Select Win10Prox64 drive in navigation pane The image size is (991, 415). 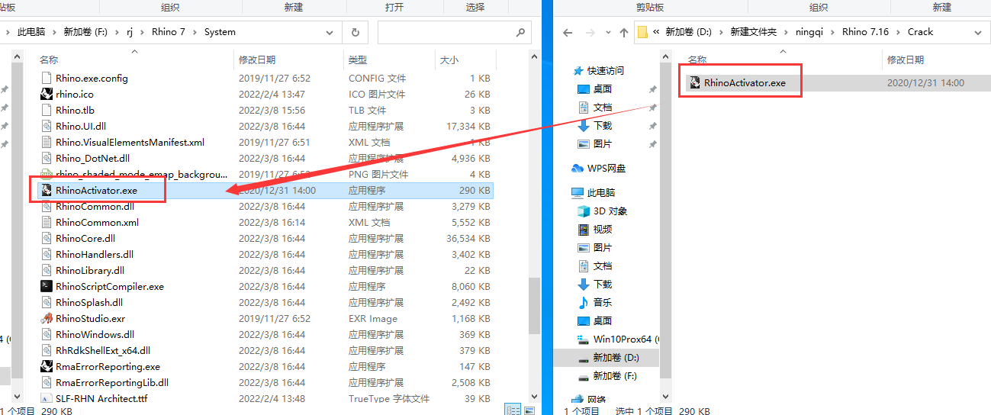click(619, 339)
